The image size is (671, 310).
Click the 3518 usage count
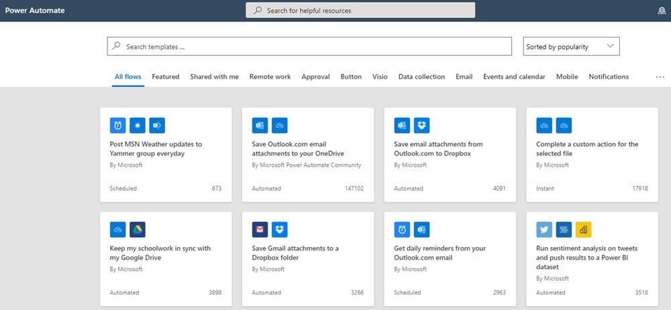coord(641,293)
